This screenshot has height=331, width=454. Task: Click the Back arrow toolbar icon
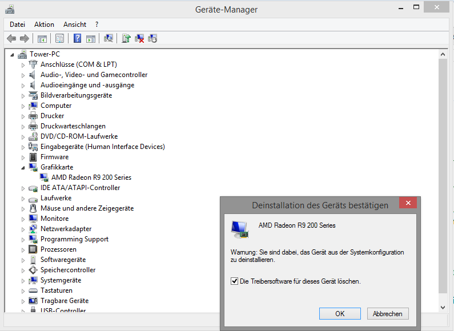[x=11, y=38]
